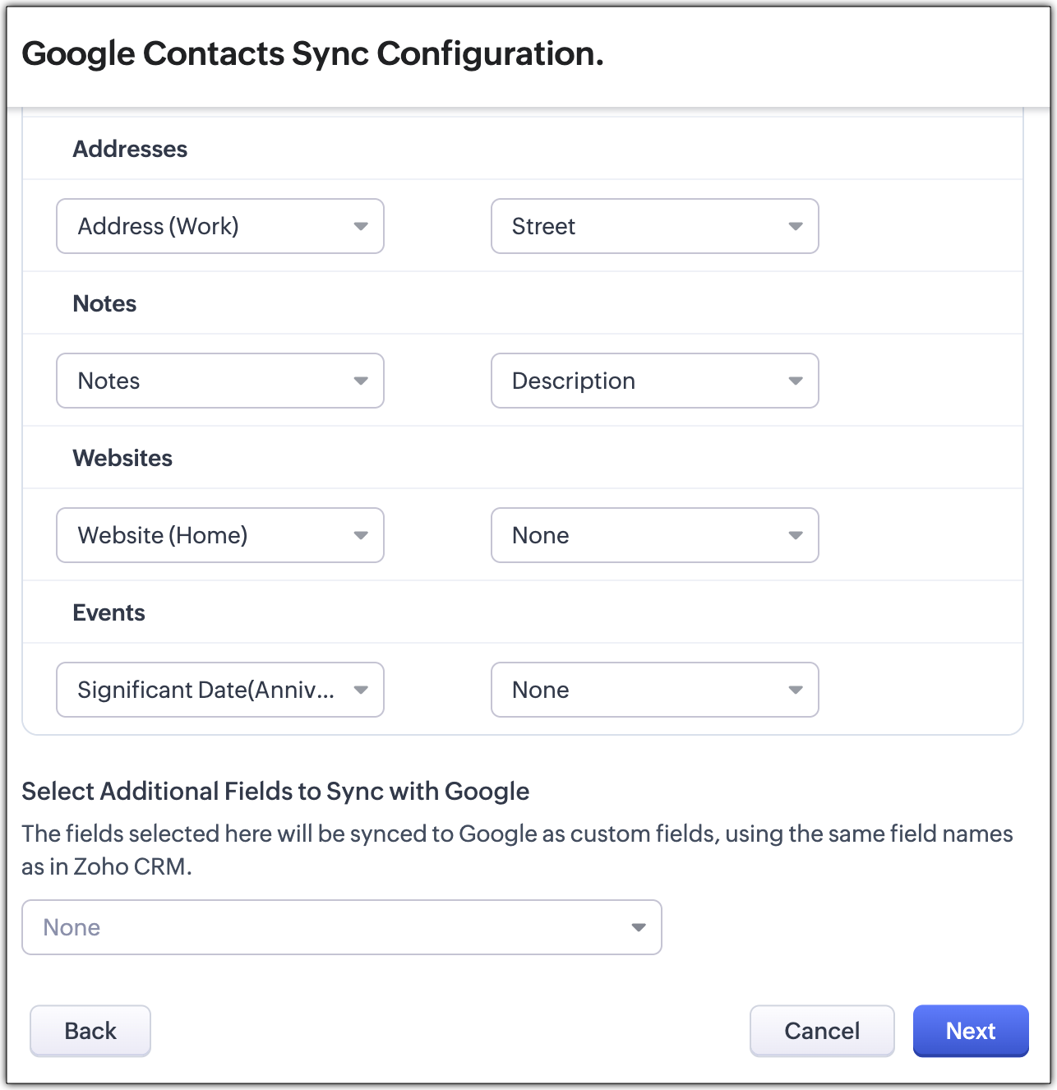Open the Significant Date (Anniversary) dropdown
Screen dimensions: 1057x1090
tap(219, 690)
